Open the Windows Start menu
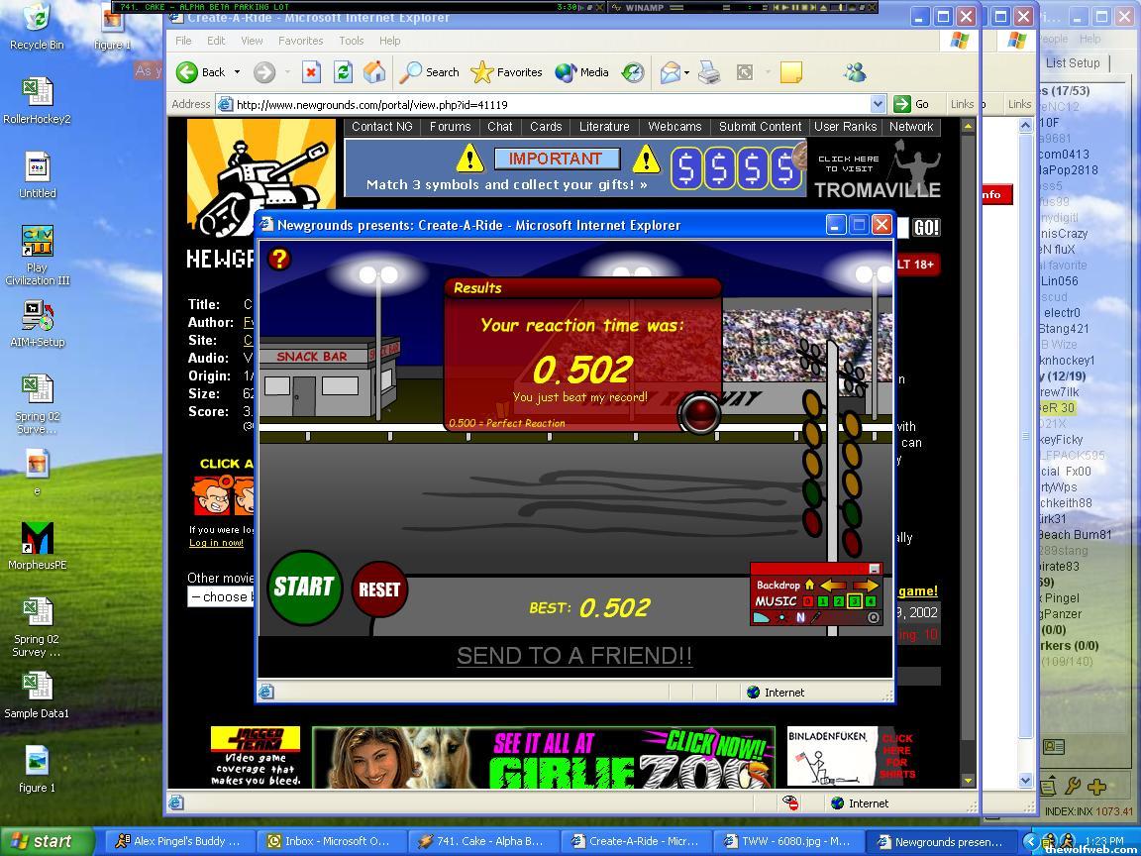1141x856 pixels. [42, 841]
